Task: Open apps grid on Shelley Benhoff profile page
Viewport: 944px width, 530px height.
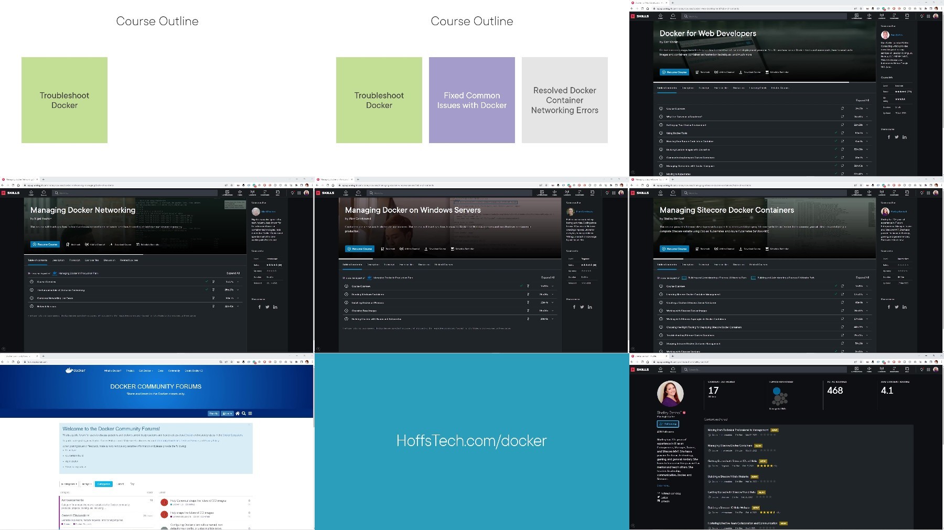Action: click(928, 370)
